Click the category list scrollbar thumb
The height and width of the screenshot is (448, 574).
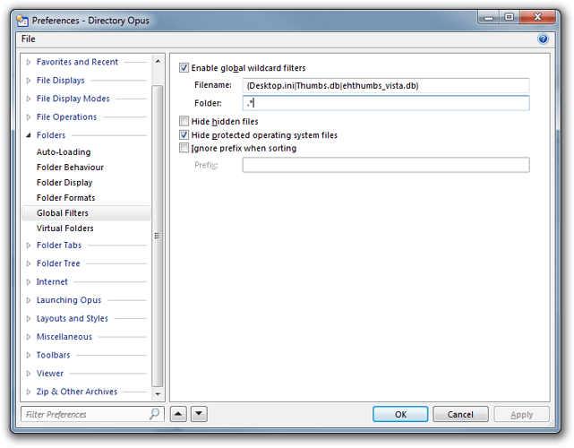tap(158, 236)
